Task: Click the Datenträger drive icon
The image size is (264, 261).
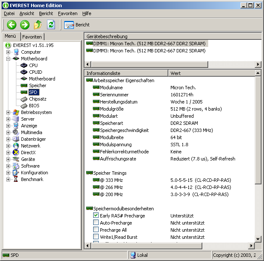Action: 16,139
